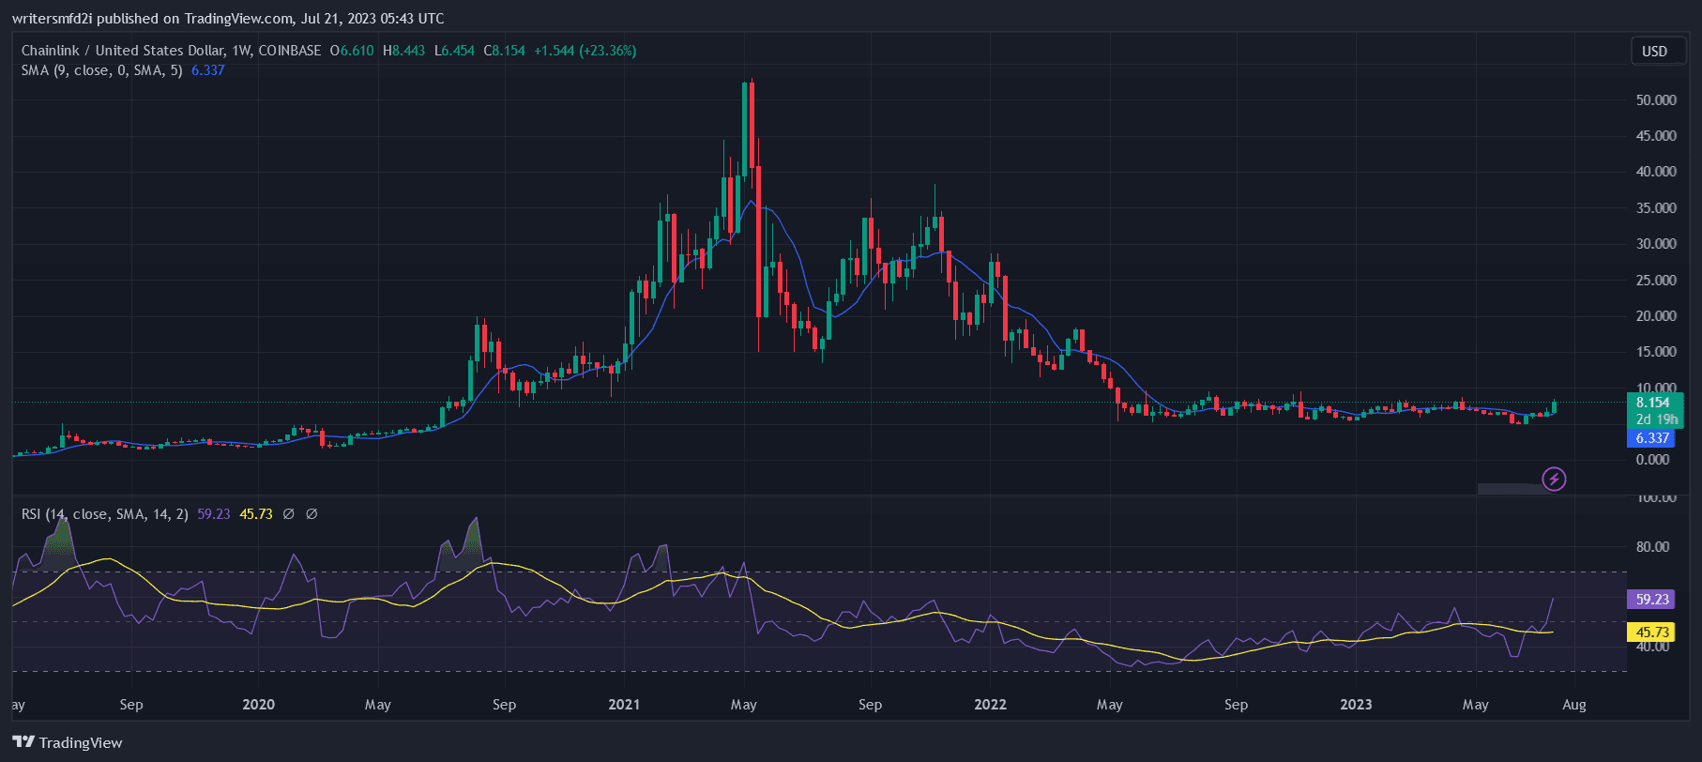Click the 2022 label on time axis
Screen dimensions: 1702x762
[x=990, y=705]
